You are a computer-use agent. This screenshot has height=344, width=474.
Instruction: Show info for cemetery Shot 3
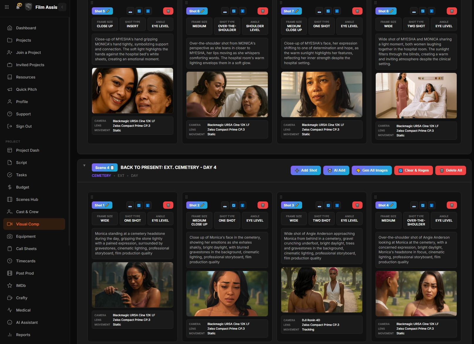[337, 206]
